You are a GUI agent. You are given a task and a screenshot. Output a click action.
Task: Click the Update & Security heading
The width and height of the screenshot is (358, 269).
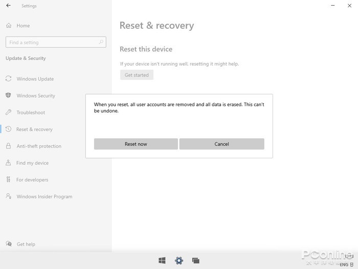[x=26, y=58]
